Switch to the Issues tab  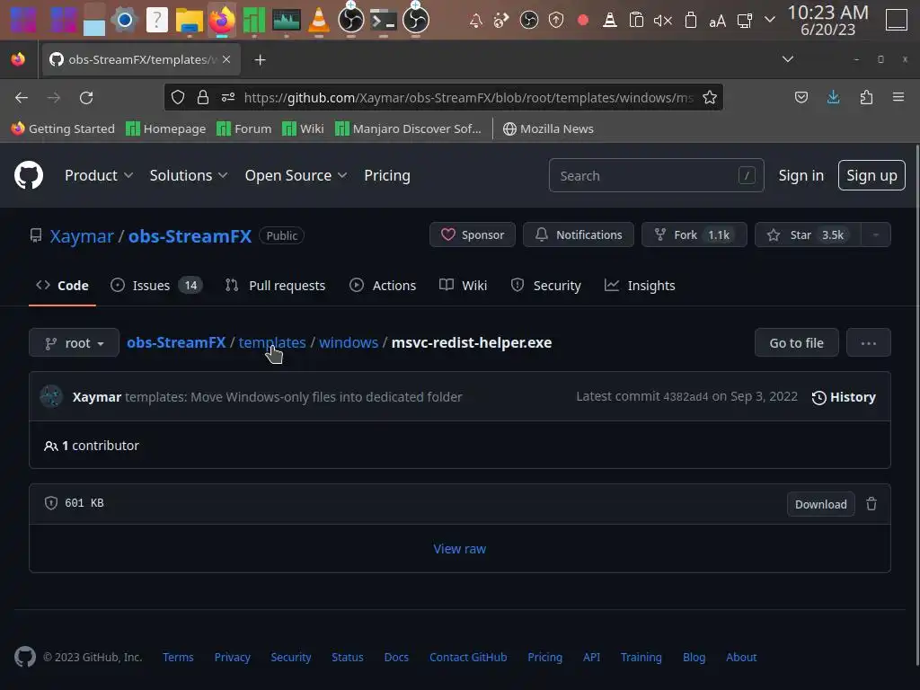(156, 285)
